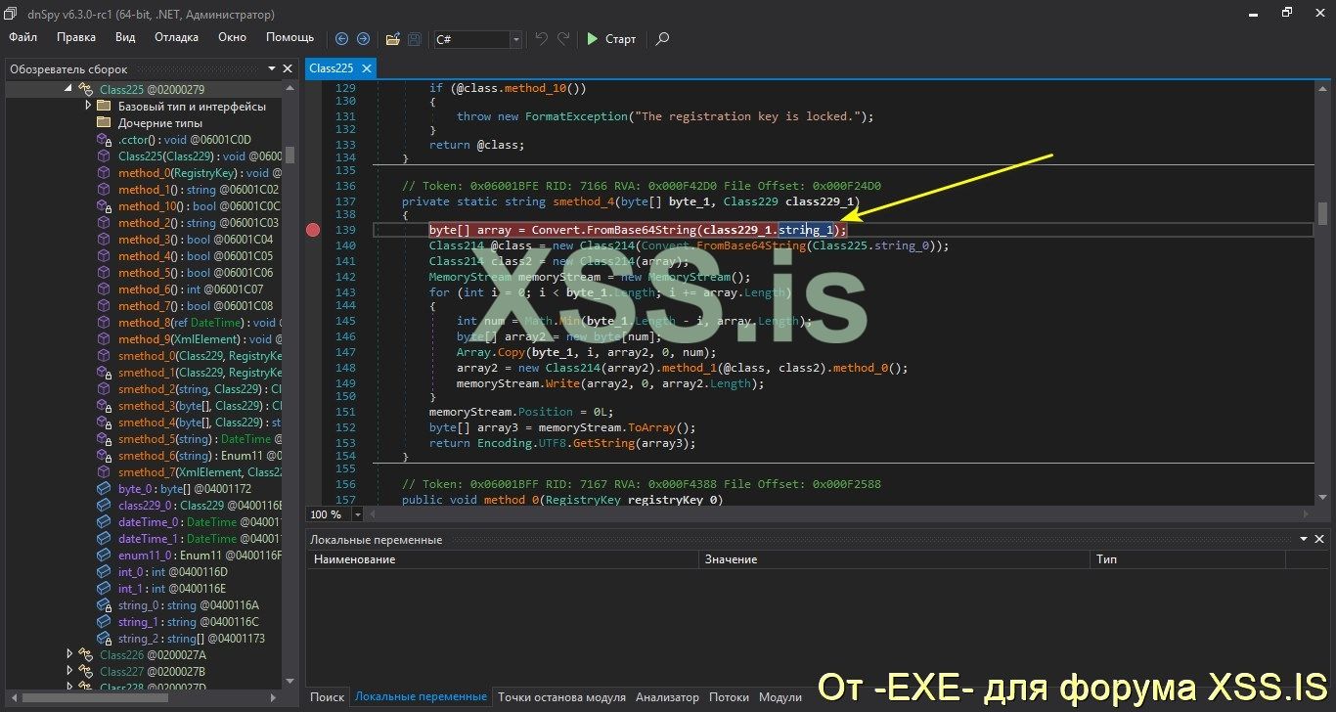1336x712 pixels.
Task: Expand Базовый тип и интерфейсы node
Action: pyautogui.click(x=88, y=106)
